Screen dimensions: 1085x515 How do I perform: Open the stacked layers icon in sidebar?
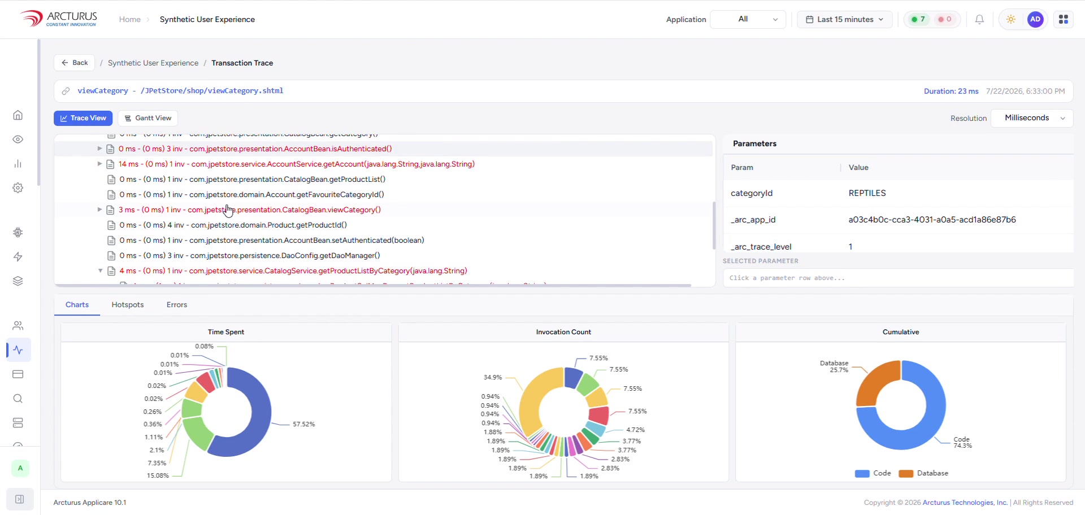[x=18, y=281]
